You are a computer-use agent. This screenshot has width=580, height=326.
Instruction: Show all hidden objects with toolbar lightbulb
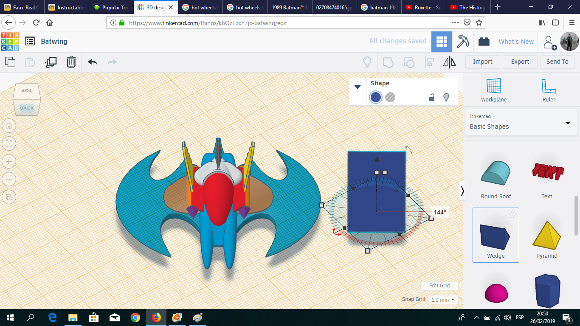(x=367, y=62)
